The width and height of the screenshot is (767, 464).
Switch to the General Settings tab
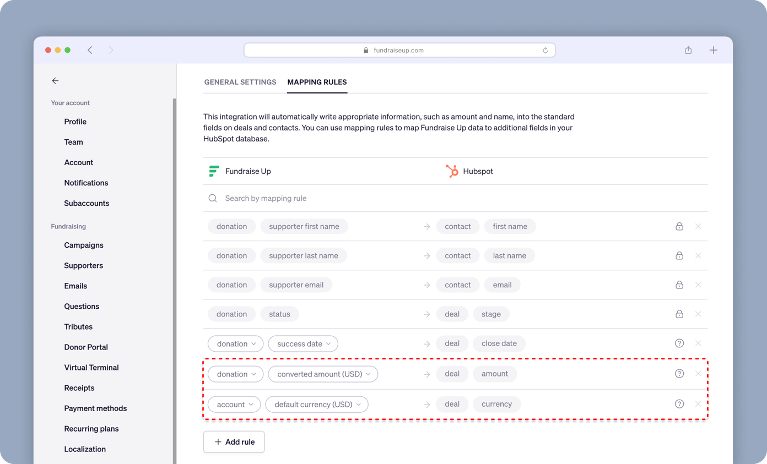coord(240,82)
